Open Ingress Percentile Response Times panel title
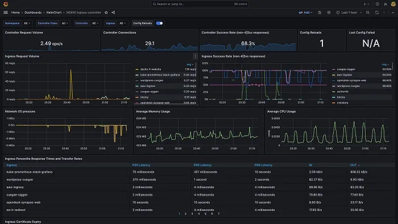This screenshot has width=398, height=224. [x=43, y=159]
